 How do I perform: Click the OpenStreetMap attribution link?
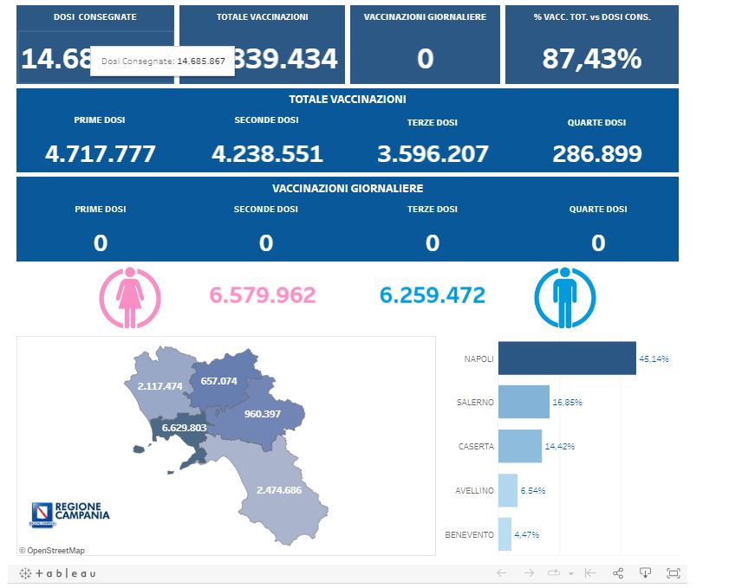(x=55, y=550)
